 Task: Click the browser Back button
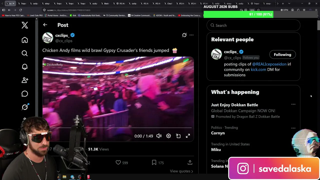click(x=9, y=10)
